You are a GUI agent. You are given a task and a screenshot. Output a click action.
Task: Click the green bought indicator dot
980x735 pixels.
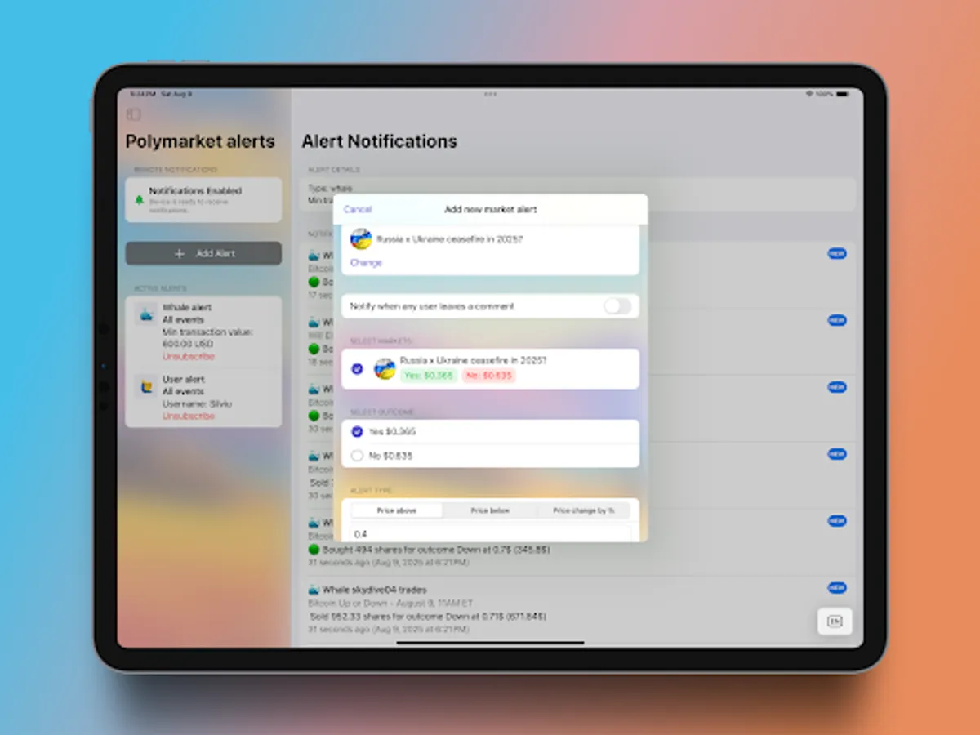click(x=313, y=550)
